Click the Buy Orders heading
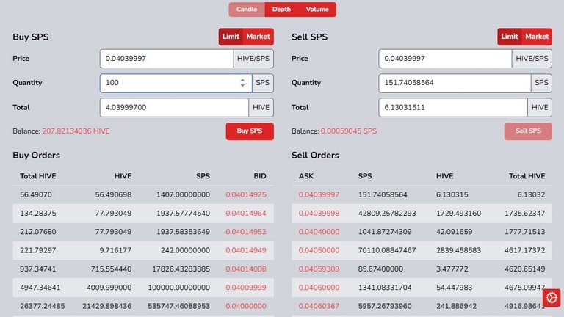Image resolution: width=564 pixels, height=317 pixels. [x=36, y=156]
